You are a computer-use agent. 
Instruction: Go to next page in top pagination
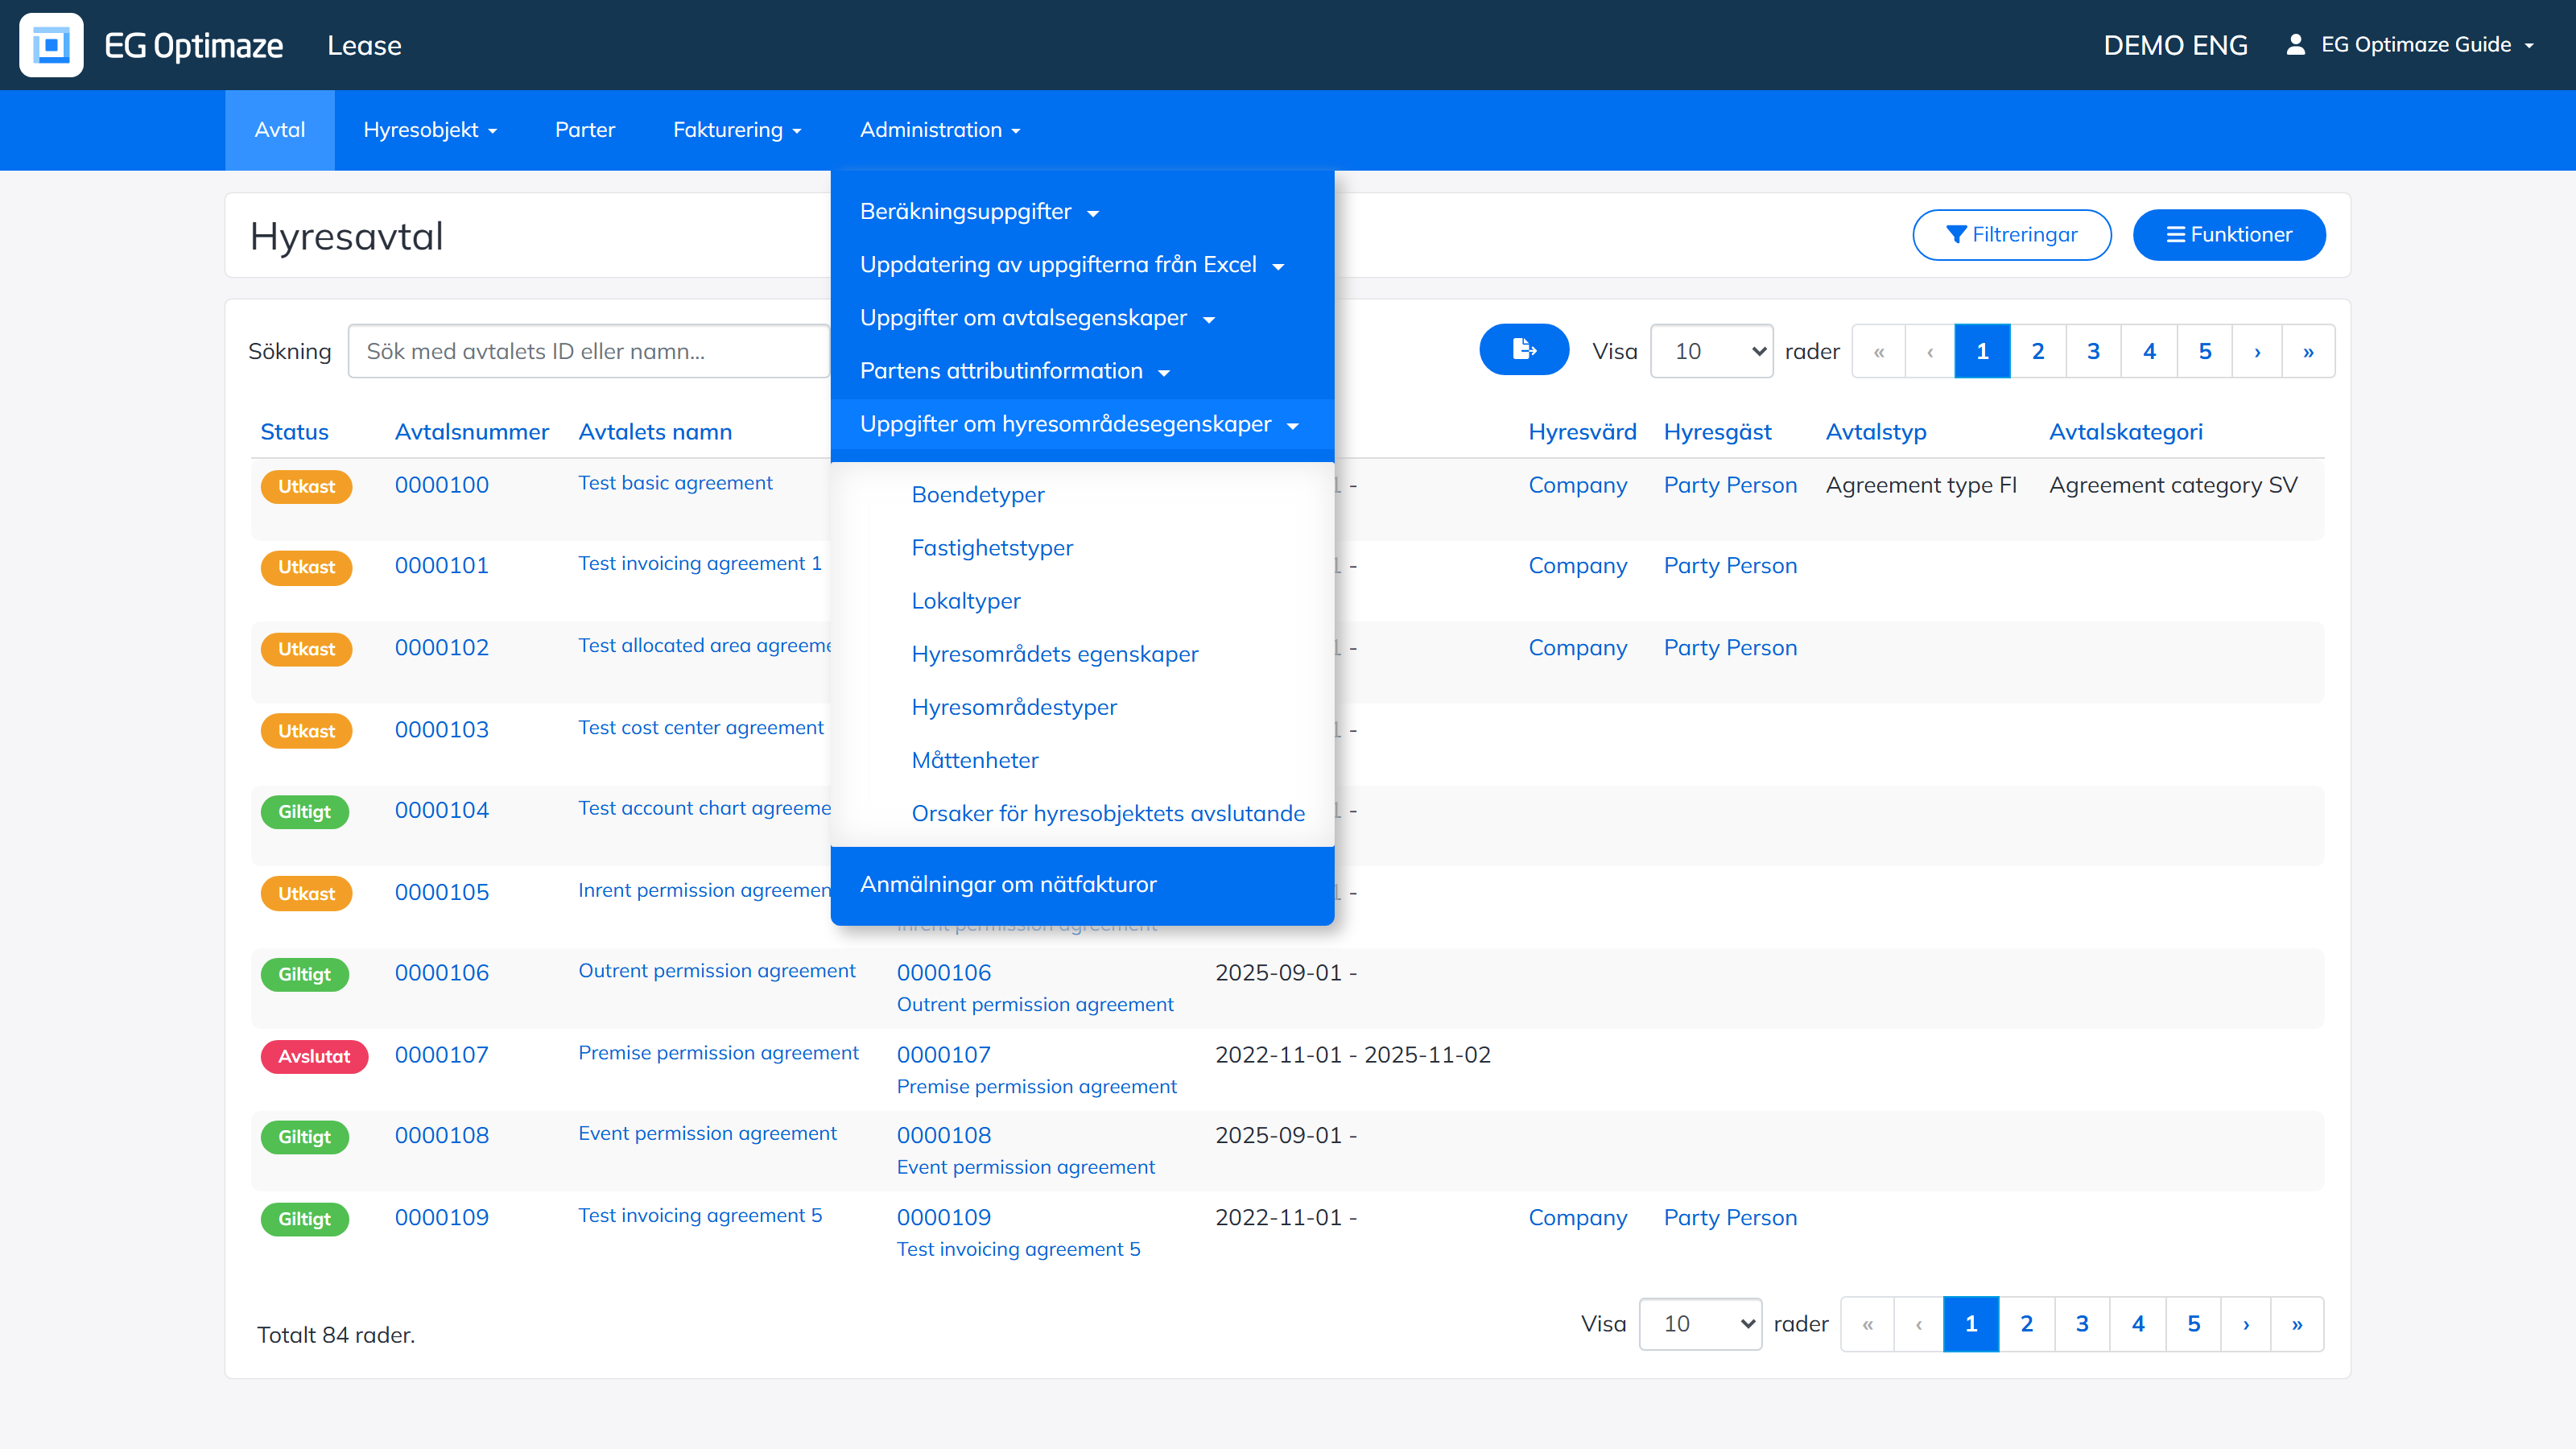pyautogui.click(x=2257, y=351)
